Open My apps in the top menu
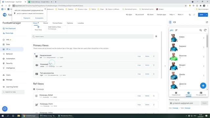Screen dimensions: 210x118 [x=129, y=14]
